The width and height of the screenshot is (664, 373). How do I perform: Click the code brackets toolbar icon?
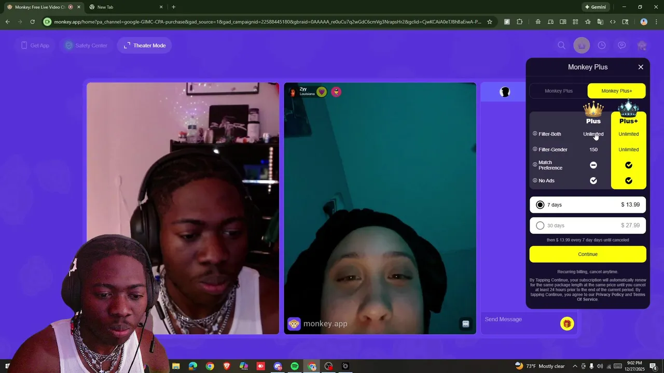[x=613, y=22]
